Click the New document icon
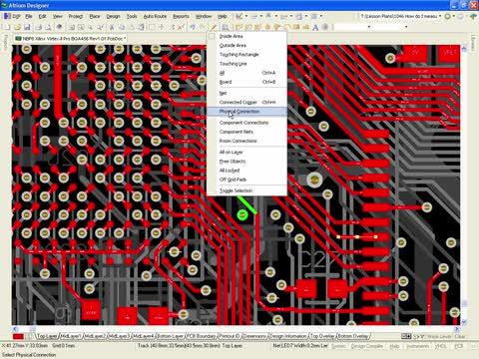This screenshot has width=479, height=359. [x=6, y=27]
